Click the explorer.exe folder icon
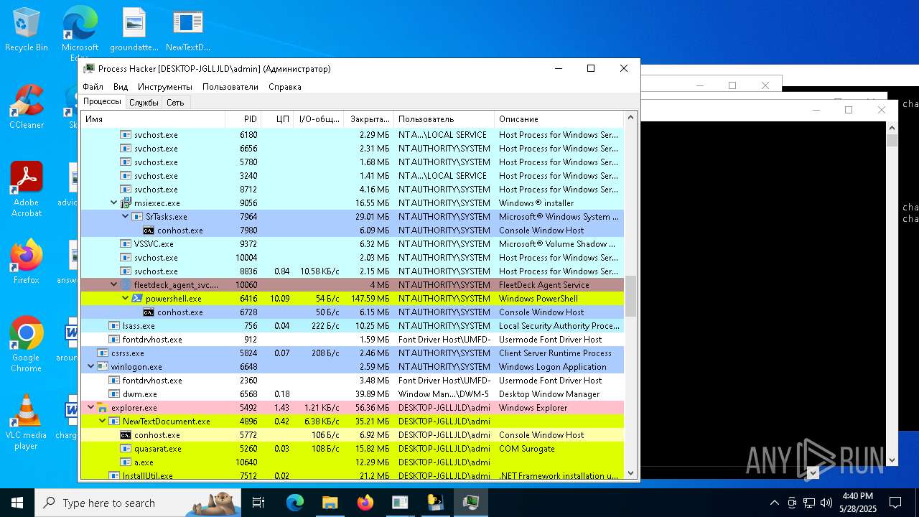 [x=103, y=408]
